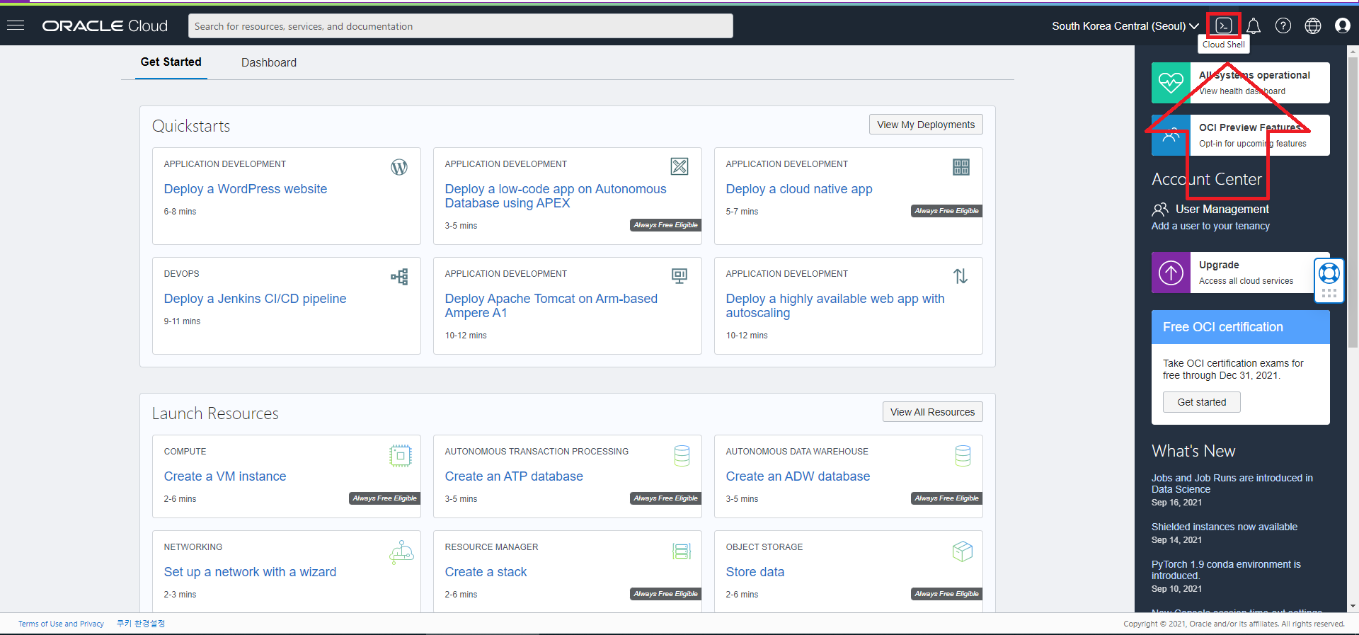Click the Apache Tomcat monitor icon

pos(679,276)
